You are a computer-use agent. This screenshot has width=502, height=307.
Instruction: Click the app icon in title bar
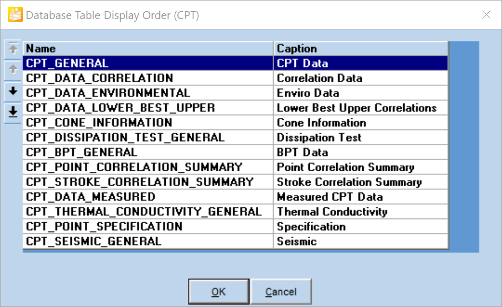(x=15, y=15)
